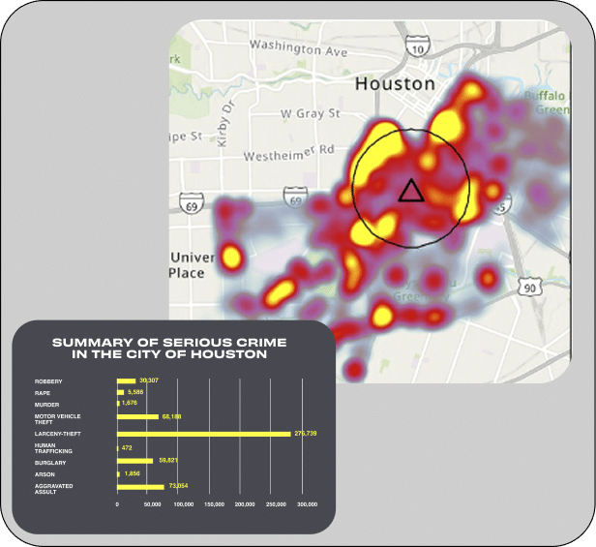The image size is (596, 547).
Task: Click the Human Trafficking category label
Action: [x=50, y=447]
